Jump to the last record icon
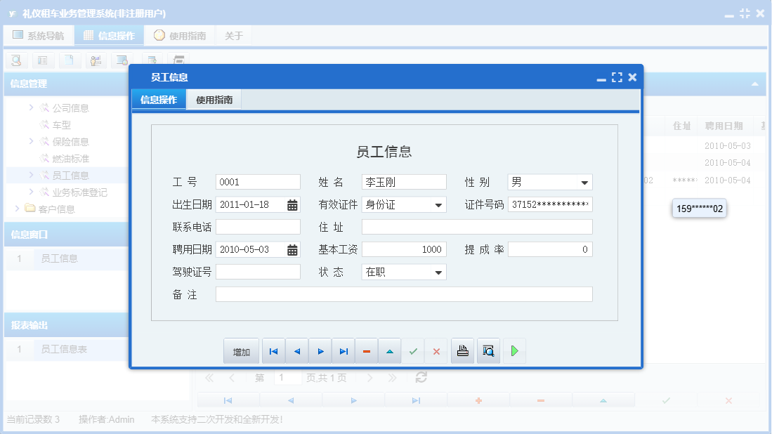This screenshot has width=772, height=434. click(343, 350)
